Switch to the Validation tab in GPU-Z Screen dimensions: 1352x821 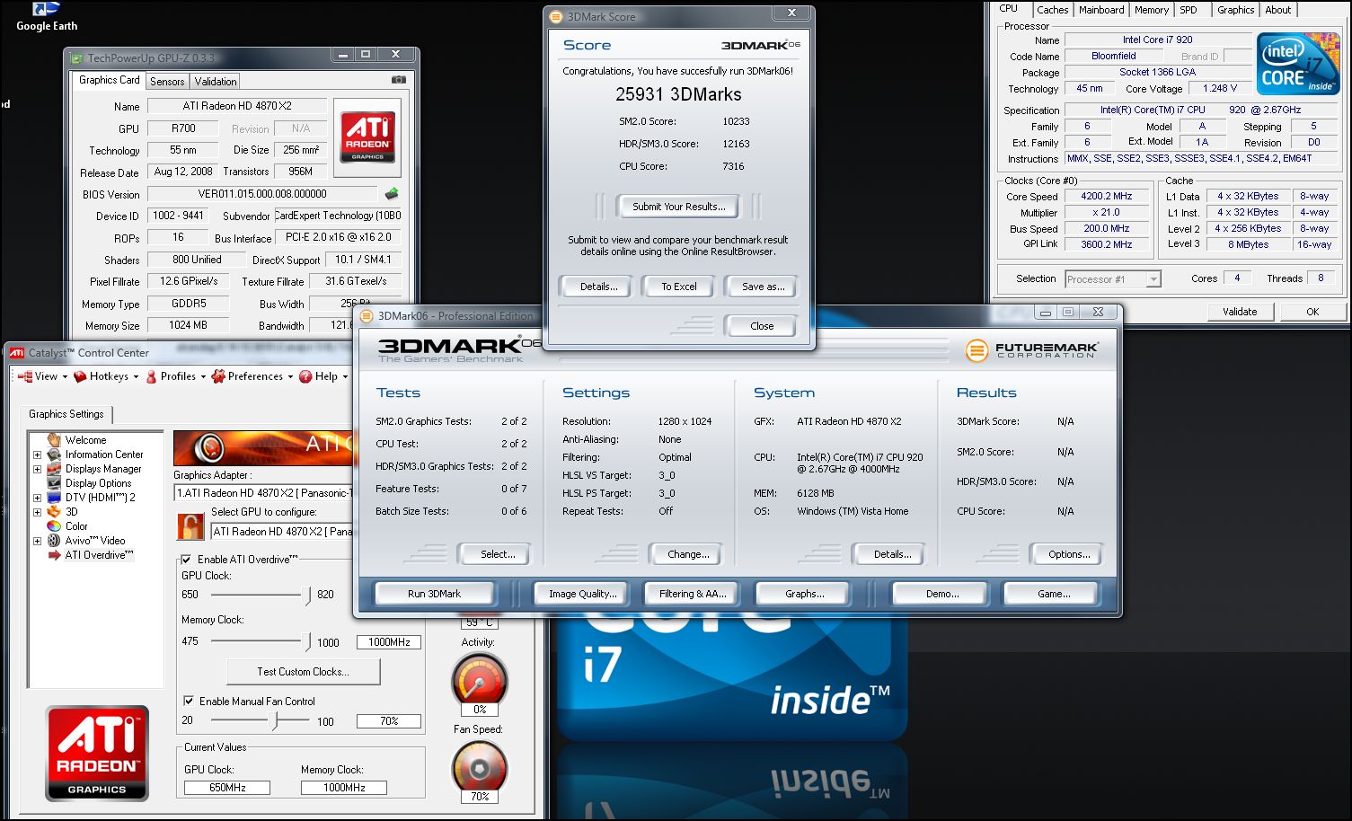(x=216, y=82)
